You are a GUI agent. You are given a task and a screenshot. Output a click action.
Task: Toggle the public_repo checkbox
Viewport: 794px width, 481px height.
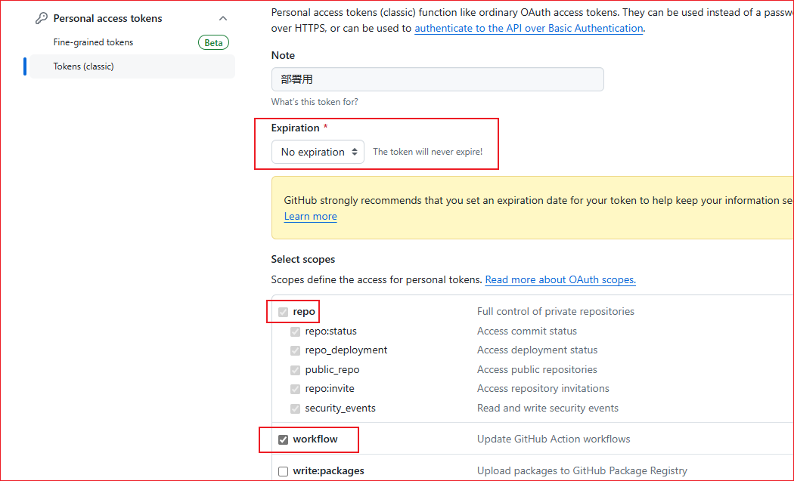295,370
